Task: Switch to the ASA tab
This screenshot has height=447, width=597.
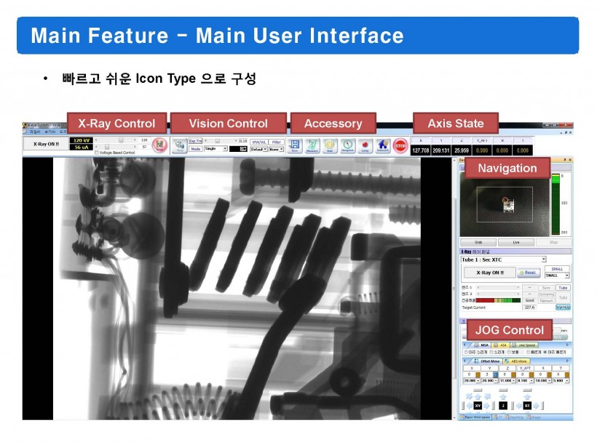Action: point(500,345)
